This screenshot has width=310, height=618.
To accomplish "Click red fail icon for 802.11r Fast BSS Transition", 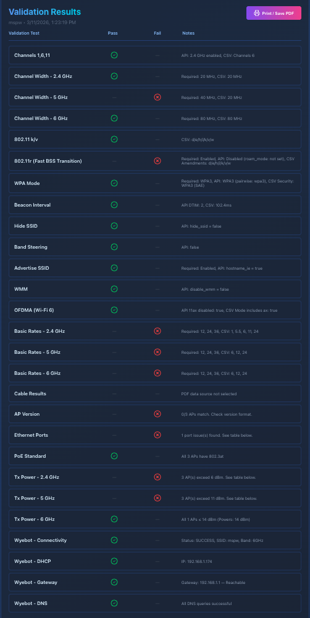I will click(x=157, y=161).
